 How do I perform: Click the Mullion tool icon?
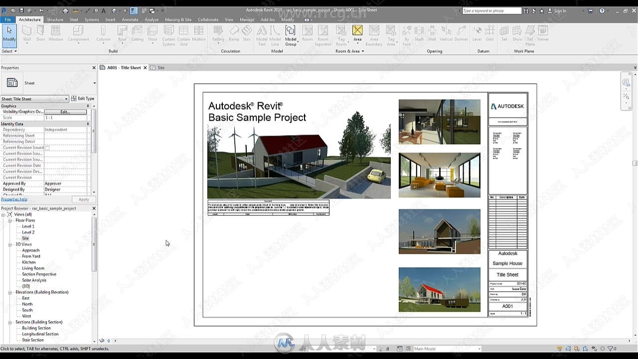pyautogui.click(x=198, y=31)
